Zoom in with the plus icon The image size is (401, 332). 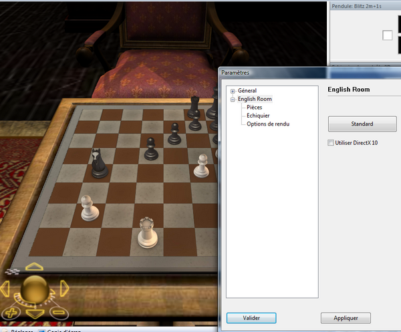click(x=11, y=312)
